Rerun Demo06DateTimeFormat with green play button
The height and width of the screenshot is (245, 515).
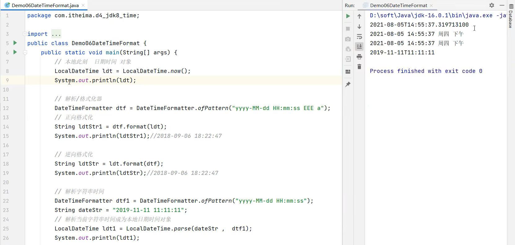tap(348, 16)
